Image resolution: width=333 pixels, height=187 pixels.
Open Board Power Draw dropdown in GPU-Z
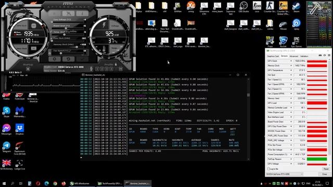tap(291, 122)
